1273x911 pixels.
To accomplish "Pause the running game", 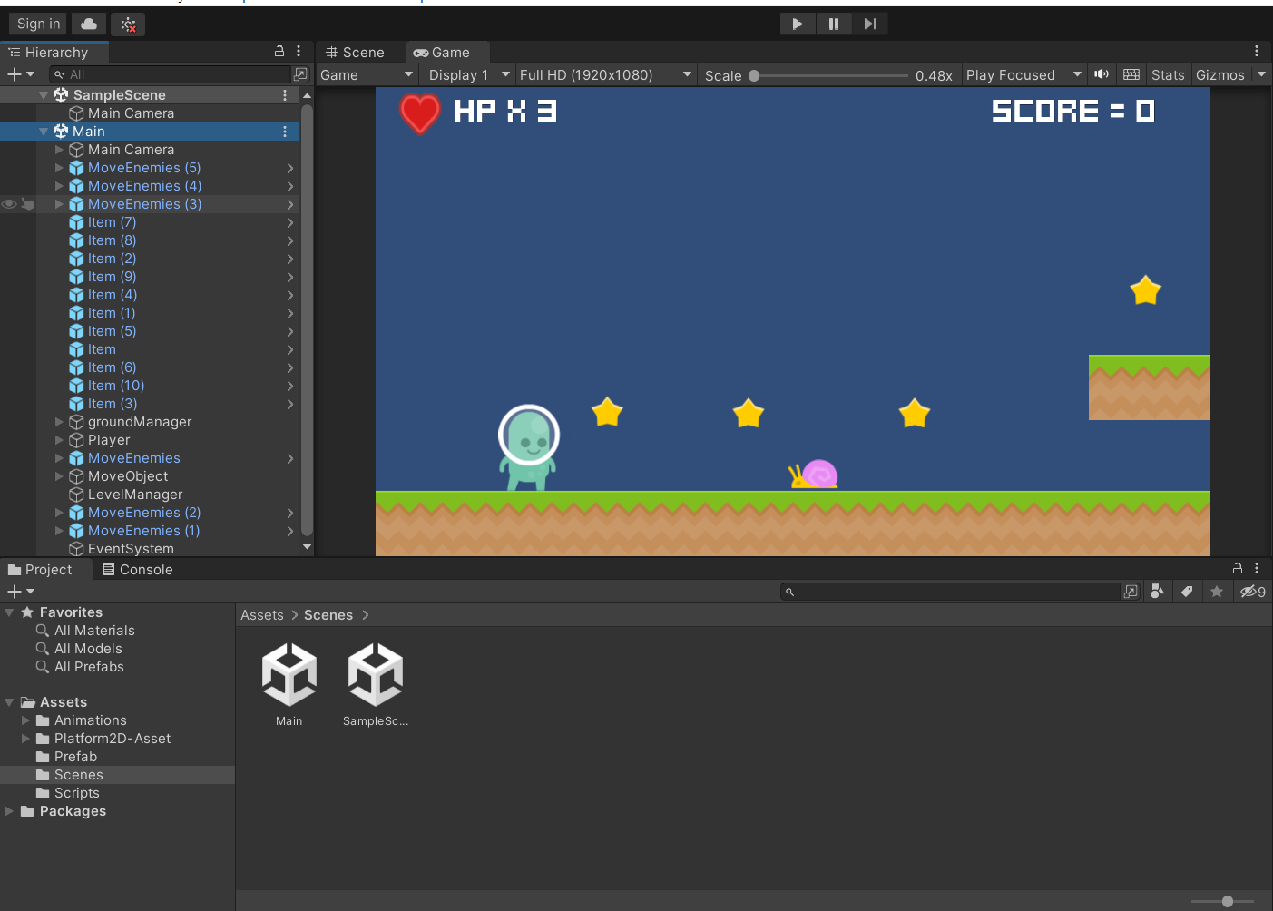I will tap(834, 23).
